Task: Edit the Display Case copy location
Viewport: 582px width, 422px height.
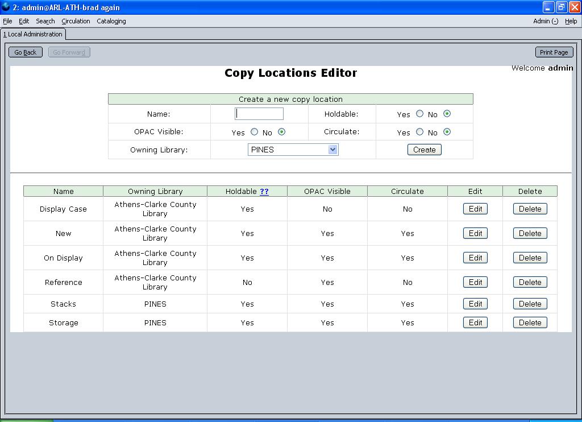Action: coord(475,209)
